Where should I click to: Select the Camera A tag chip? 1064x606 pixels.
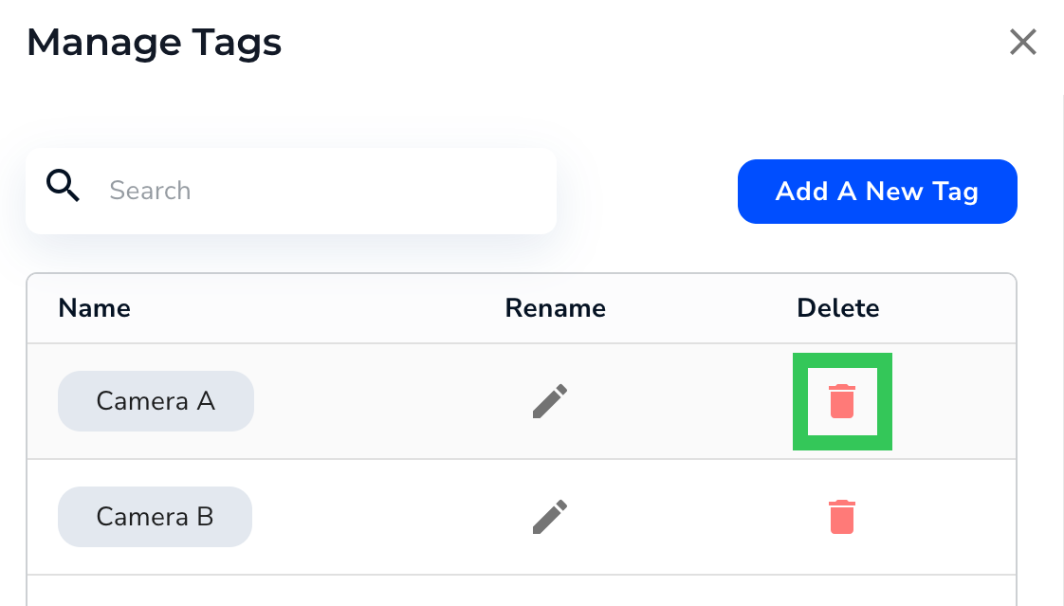(x=156, y=401)
